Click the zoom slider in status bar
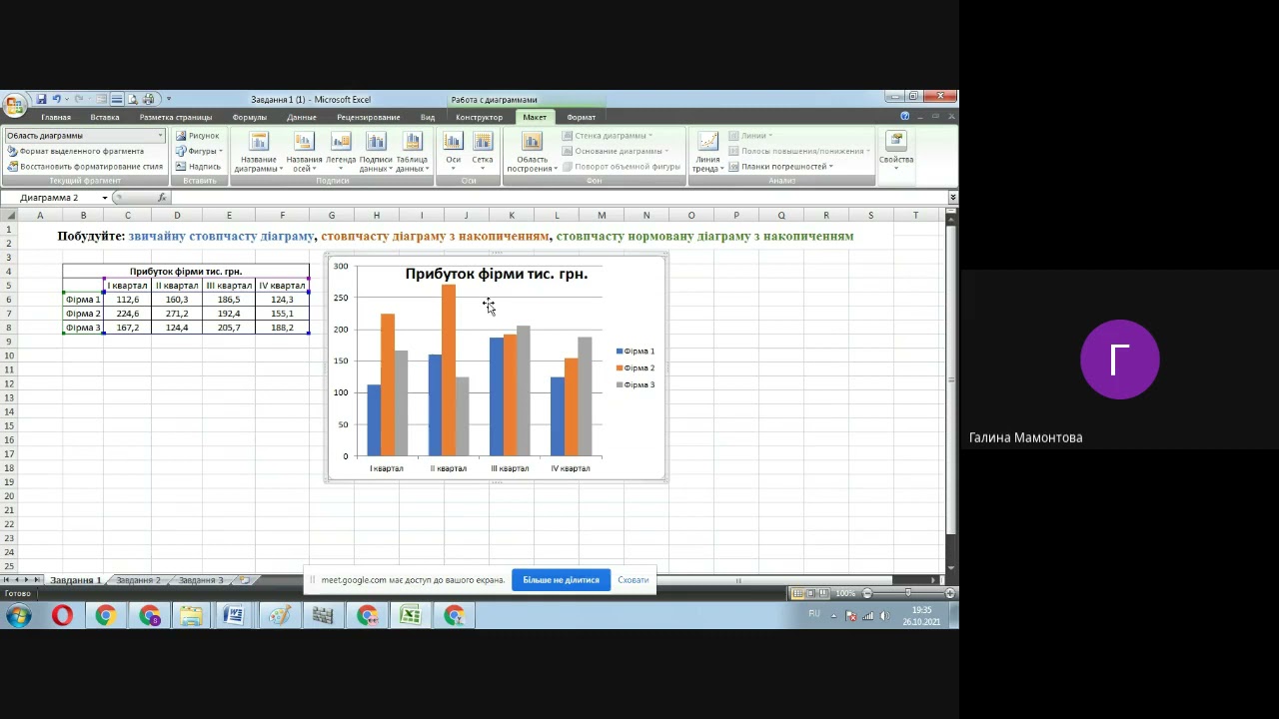This screenshot has width=1279, height=719. click(908, 593)
